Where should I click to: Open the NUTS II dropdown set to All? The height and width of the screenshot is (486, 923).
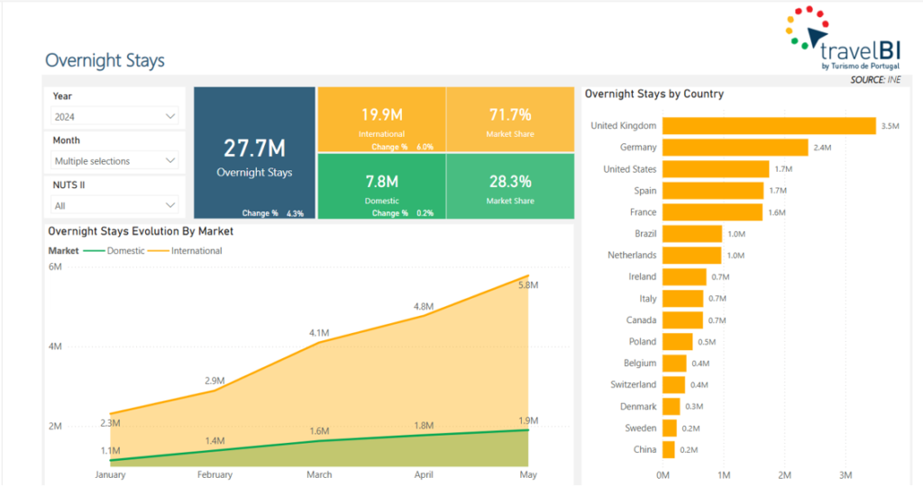[x=114, y=204]
